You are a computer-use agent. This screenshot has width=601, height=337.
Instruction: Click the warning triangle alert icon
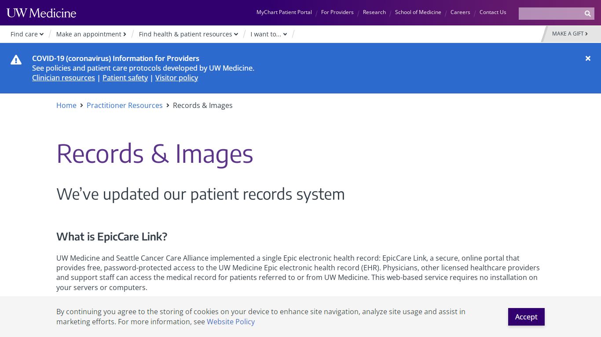tap(16, 60)
